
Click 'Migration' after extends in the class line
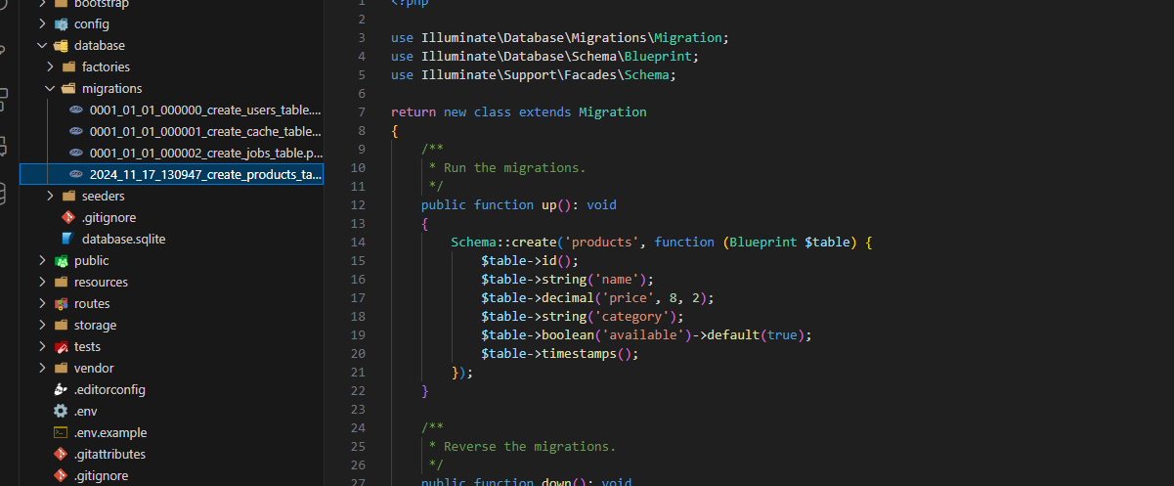pyautogui.click(x=613, y=111)
